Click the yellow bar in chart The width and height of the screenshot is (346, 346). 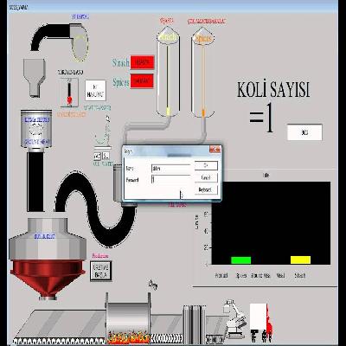click(300, 259)
